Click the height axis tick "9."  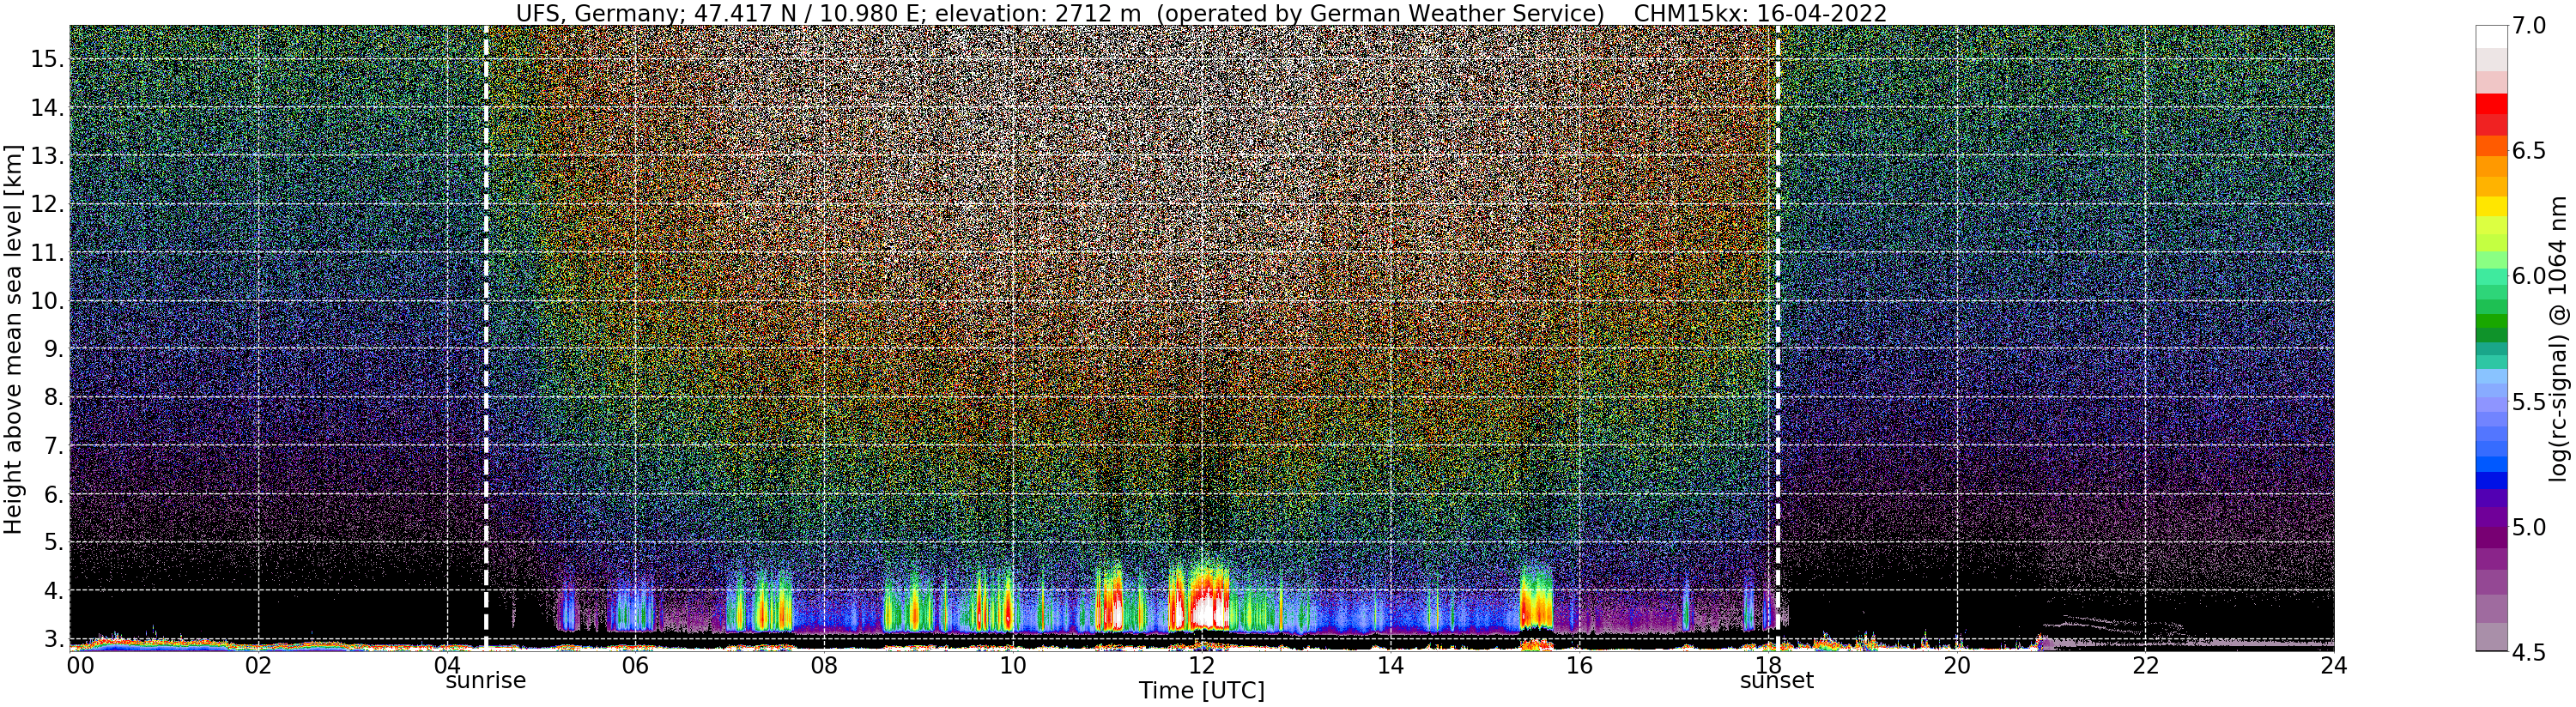(53, 349)
